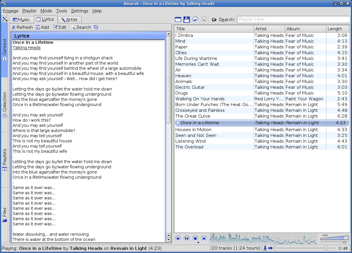
Task: Stop playback with the stop button
Action: point(195,238)
